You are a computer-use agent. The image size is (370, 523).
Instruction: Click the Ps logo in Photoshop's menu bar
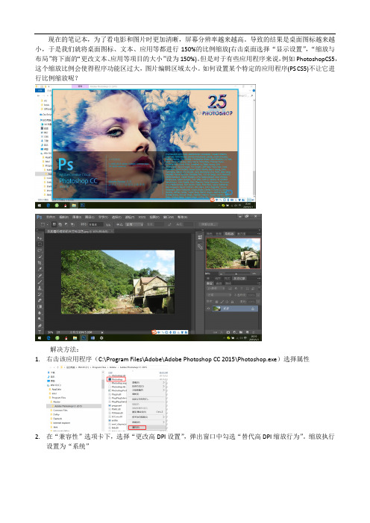(x=39, y=217)
